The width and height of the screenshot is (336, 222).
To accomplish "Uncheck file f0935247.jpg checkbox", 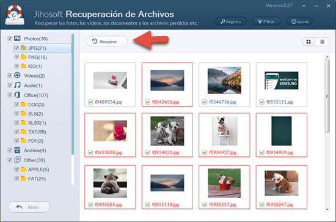I will pos(261,204).
